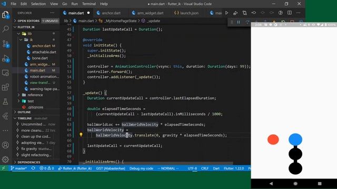Open editor More Actions ellipsis
Image resolution: width=337 pixels, height=189 pixels.
299,13
